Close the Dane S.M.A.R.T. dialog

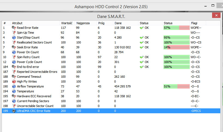(x=216, y=15)
